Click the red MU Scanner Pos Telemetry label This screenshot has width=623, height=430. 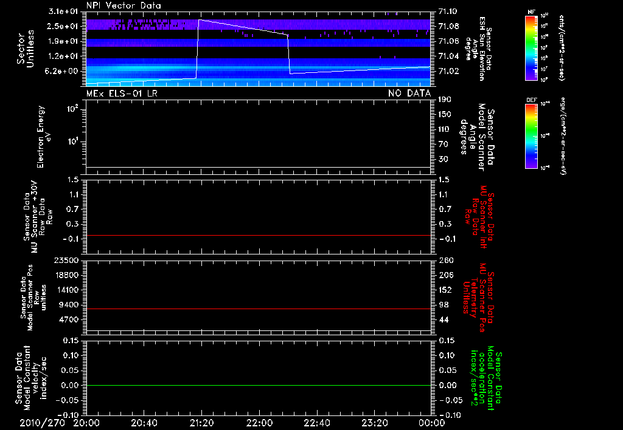(479, 295)
